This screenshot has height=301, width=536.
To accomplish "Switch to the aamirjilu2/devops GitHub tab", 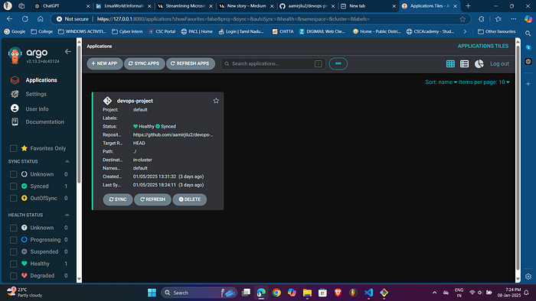I will 307,6.
